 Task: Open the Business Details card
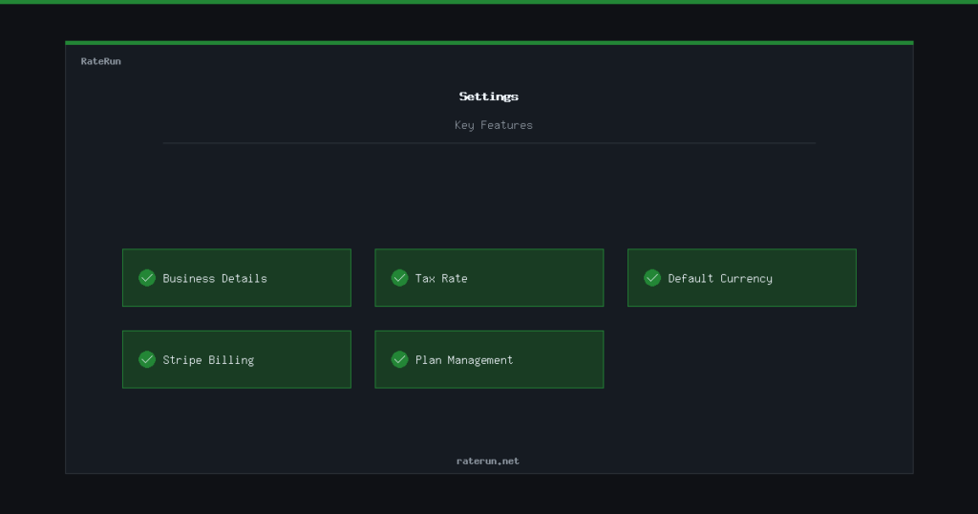click(x=237, y=278)
